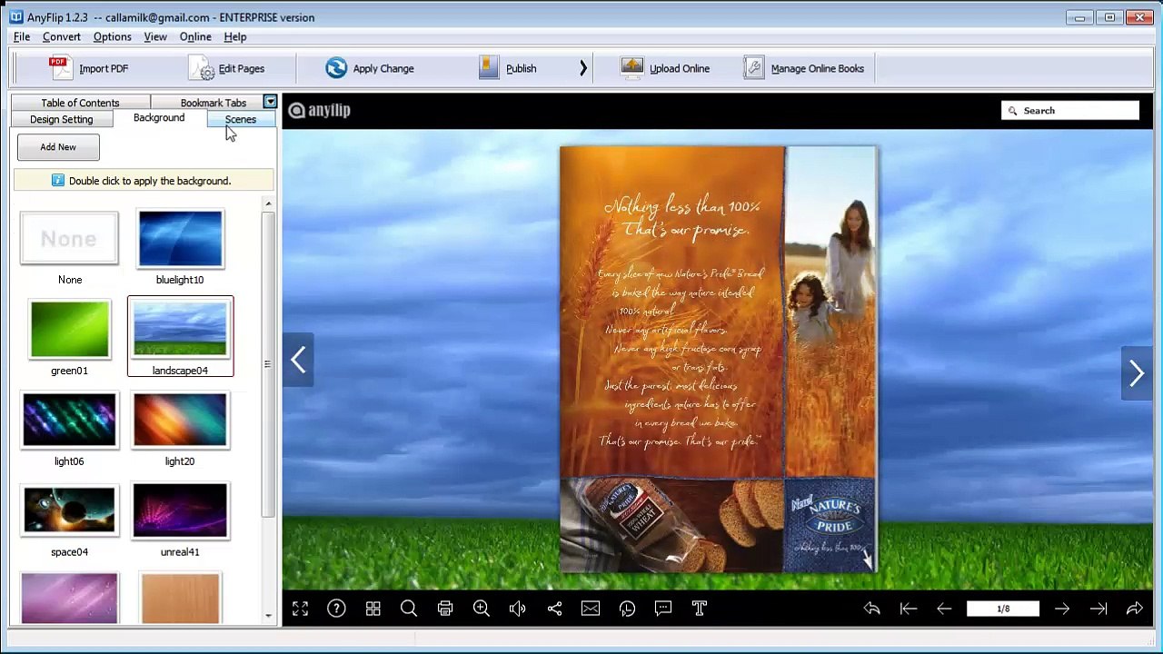Select the None background thumbnail

(x=69, y=238)
